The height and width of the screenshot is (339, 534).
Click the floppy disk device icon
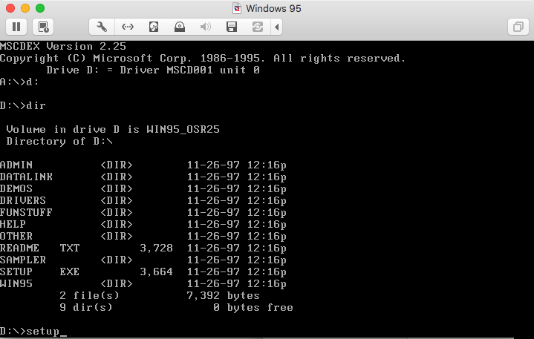click(x=232, y=27)
